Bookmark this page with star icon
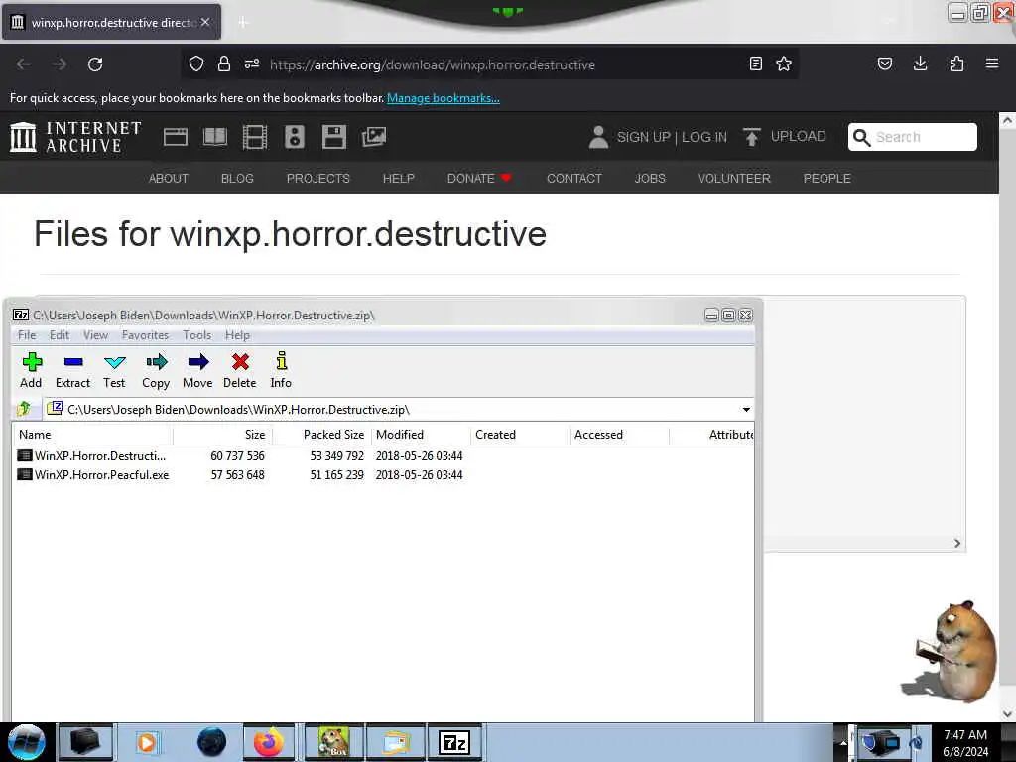1016x762 pixels. point(784,63)
